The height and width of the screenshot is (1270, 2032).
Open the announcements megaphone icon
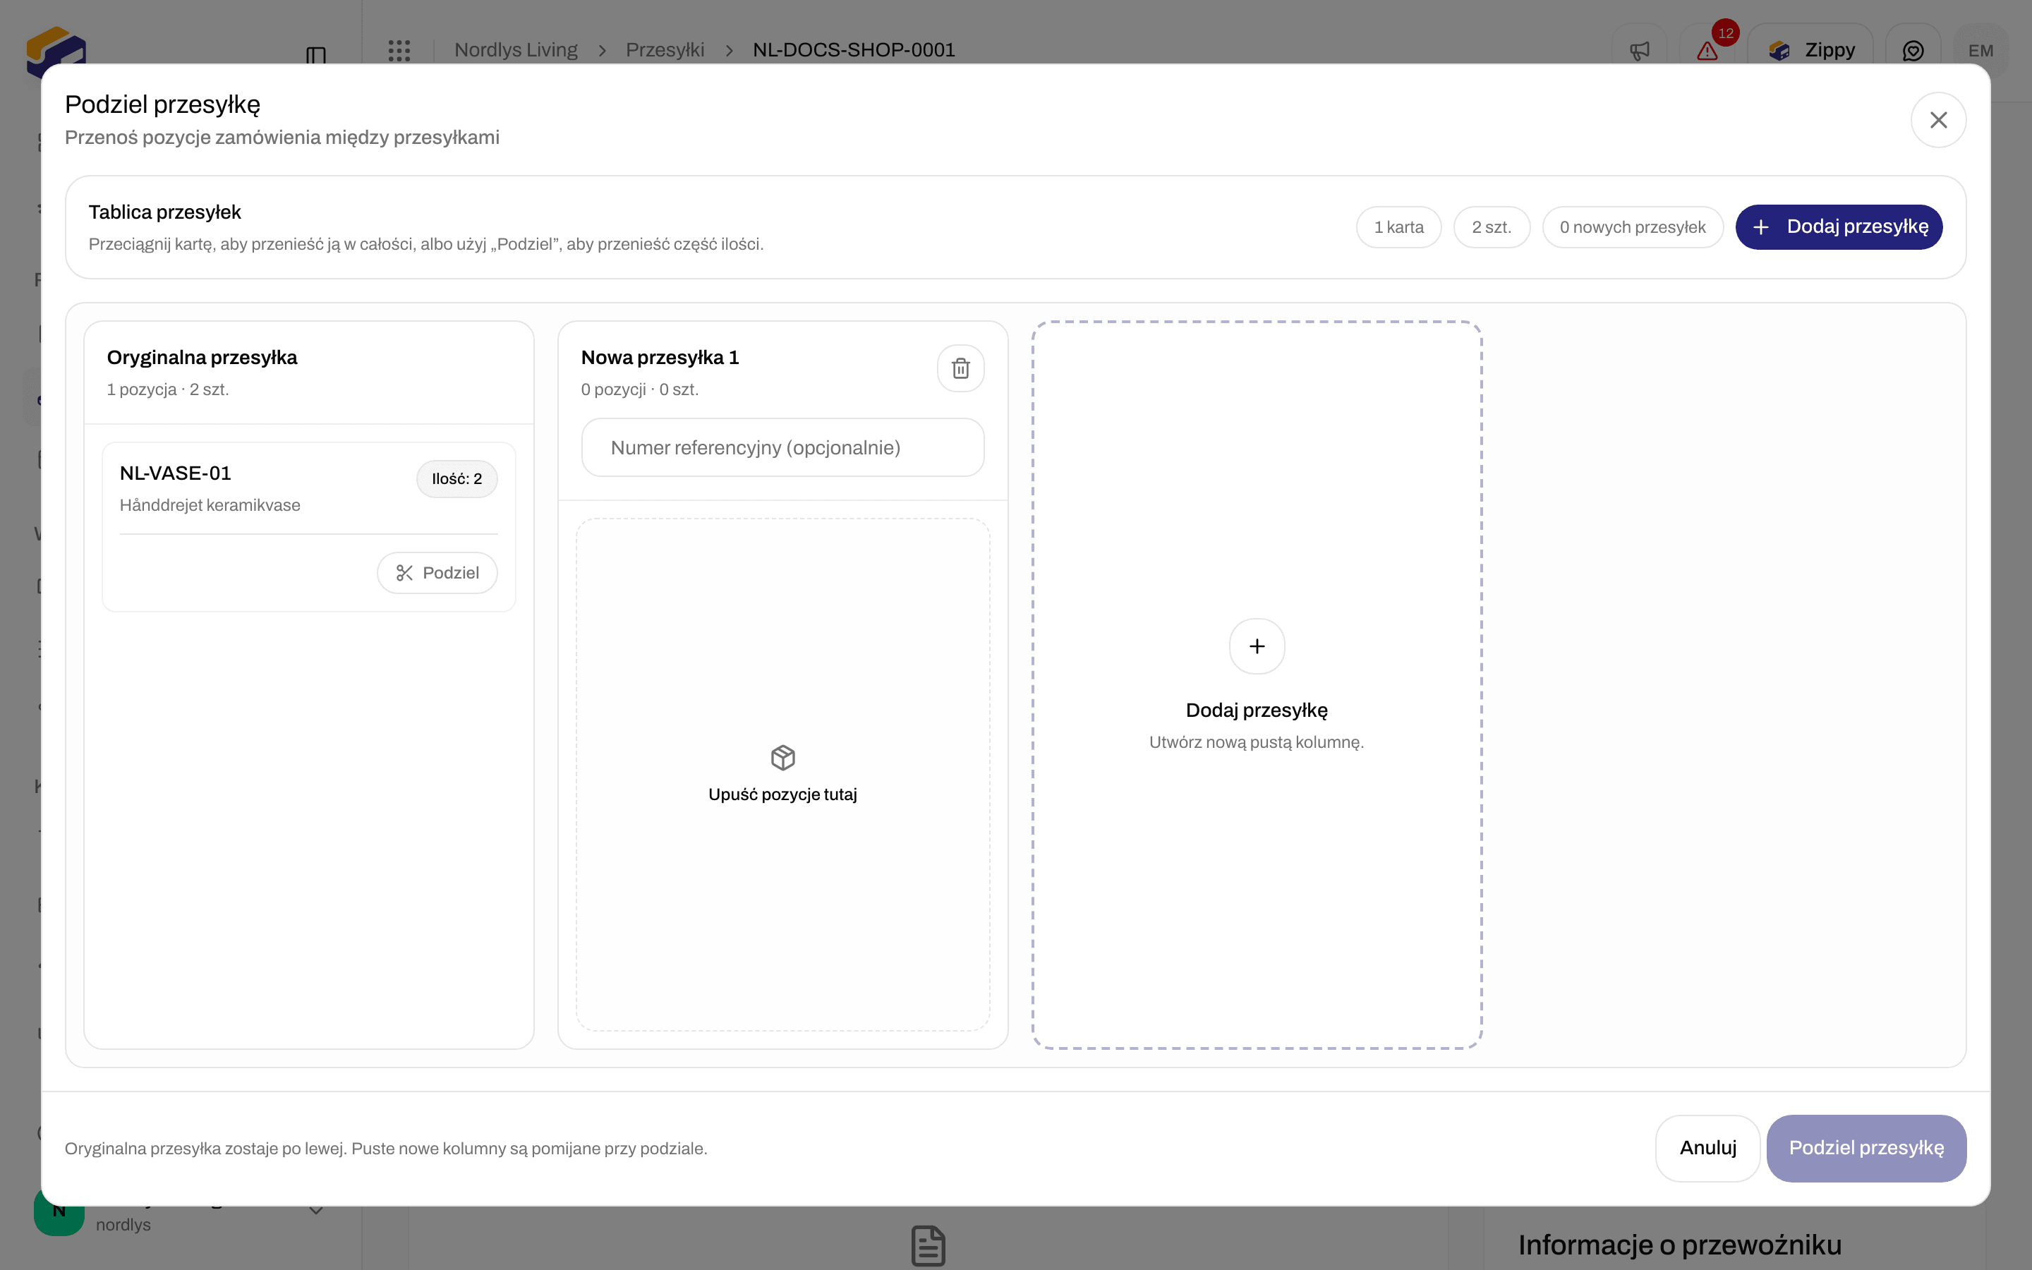1639,50
